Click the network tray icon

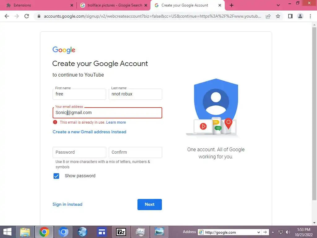pos(280,232)
